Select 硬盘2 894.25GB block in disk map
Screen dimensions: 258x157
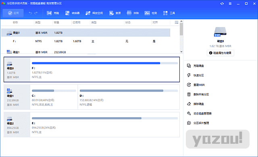tap(17, 124)
